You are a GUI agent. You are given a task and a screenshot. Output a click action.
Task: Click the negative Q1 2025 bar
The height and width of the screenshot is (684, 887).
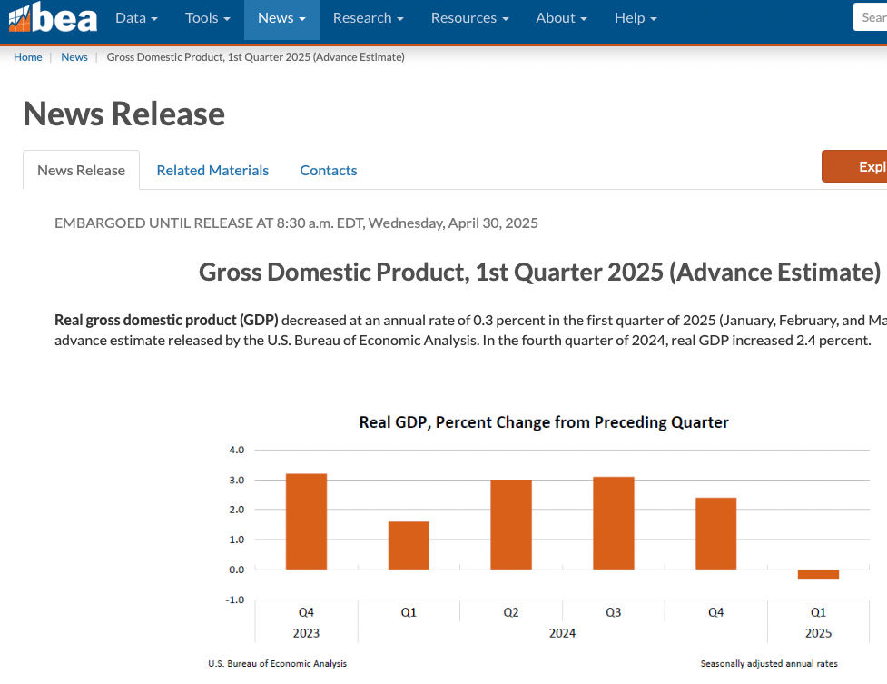pyautogui.click(x=818, y=574)
